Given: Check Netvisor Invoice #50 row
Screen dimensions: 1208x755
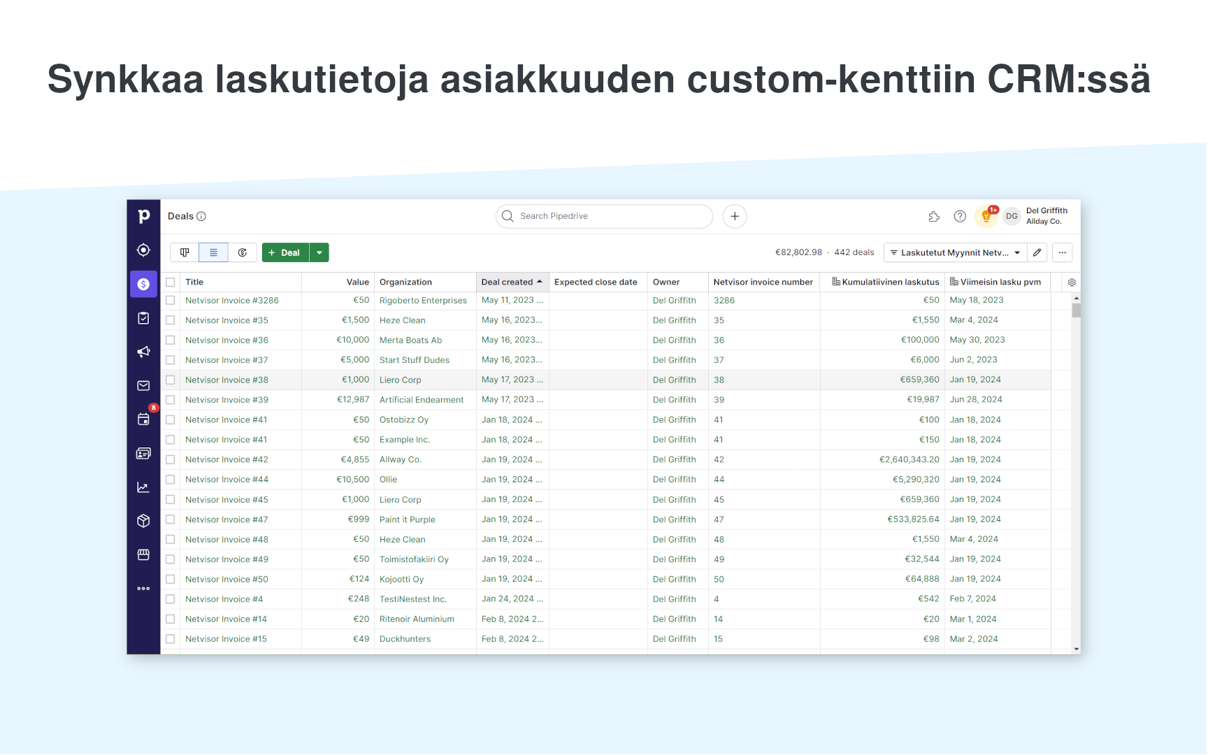Looking at the screenshot, I should click(x=171, y=580).
